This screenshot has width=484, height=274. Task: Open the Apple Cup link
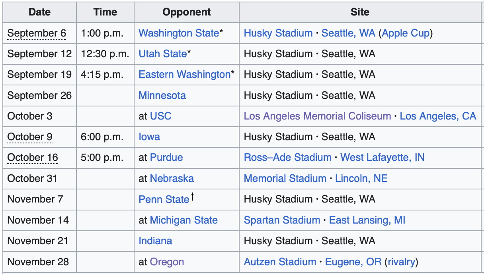pyautogui.click(x=406, y=33)
